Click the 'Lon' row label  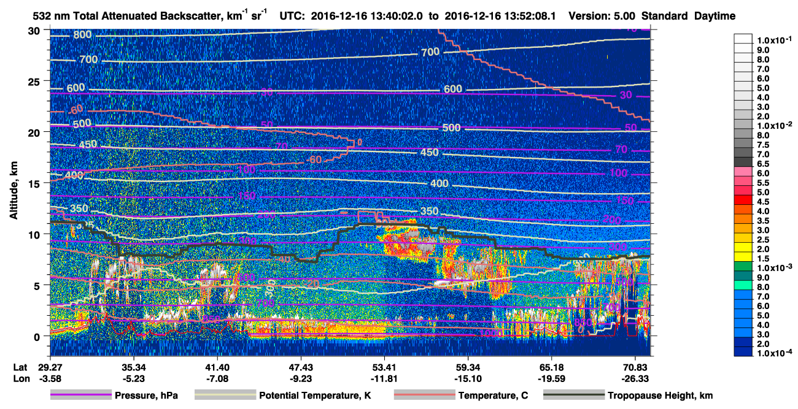click(x=20, y=378)
